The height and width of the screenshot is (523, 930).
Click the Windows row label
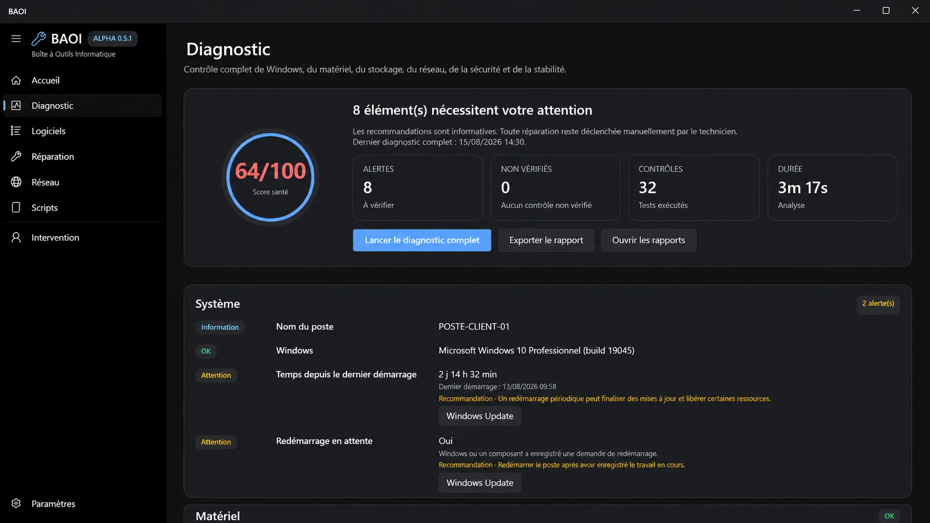click(x=294, y=350)
